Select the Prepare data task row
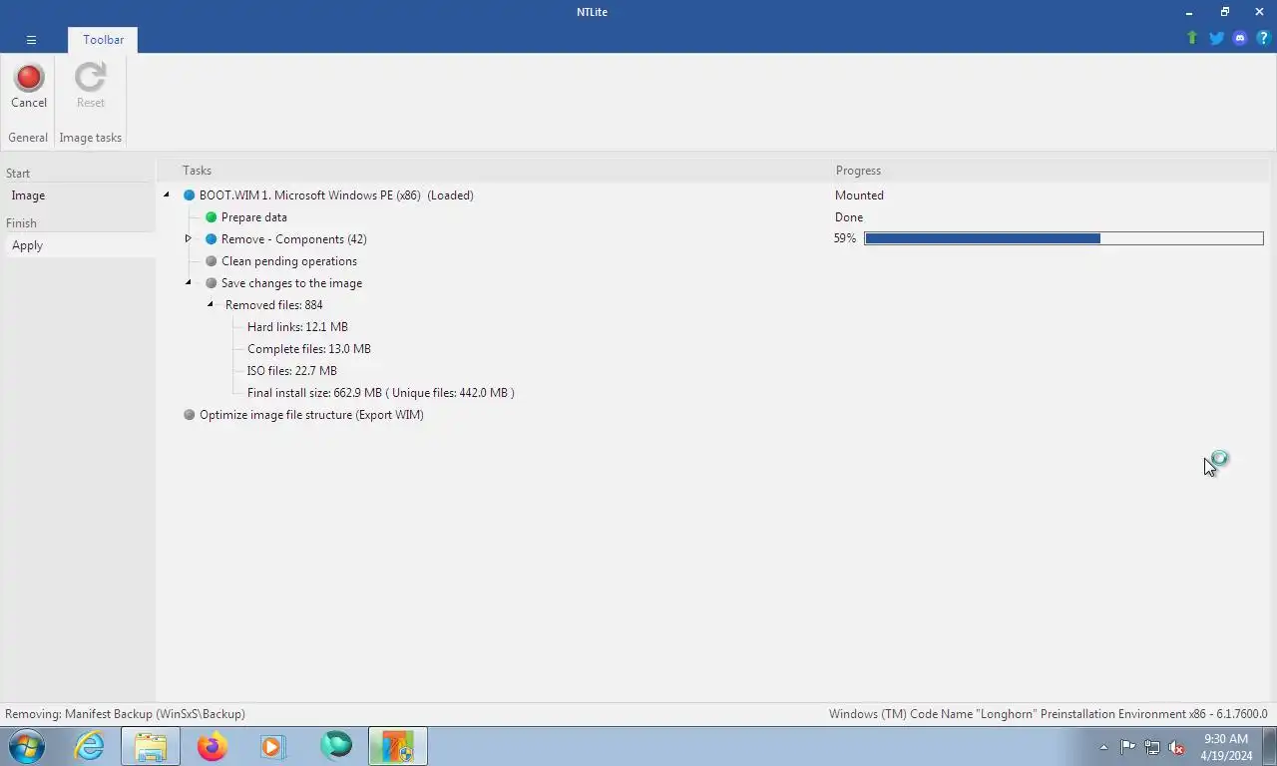 click(254, 217)
